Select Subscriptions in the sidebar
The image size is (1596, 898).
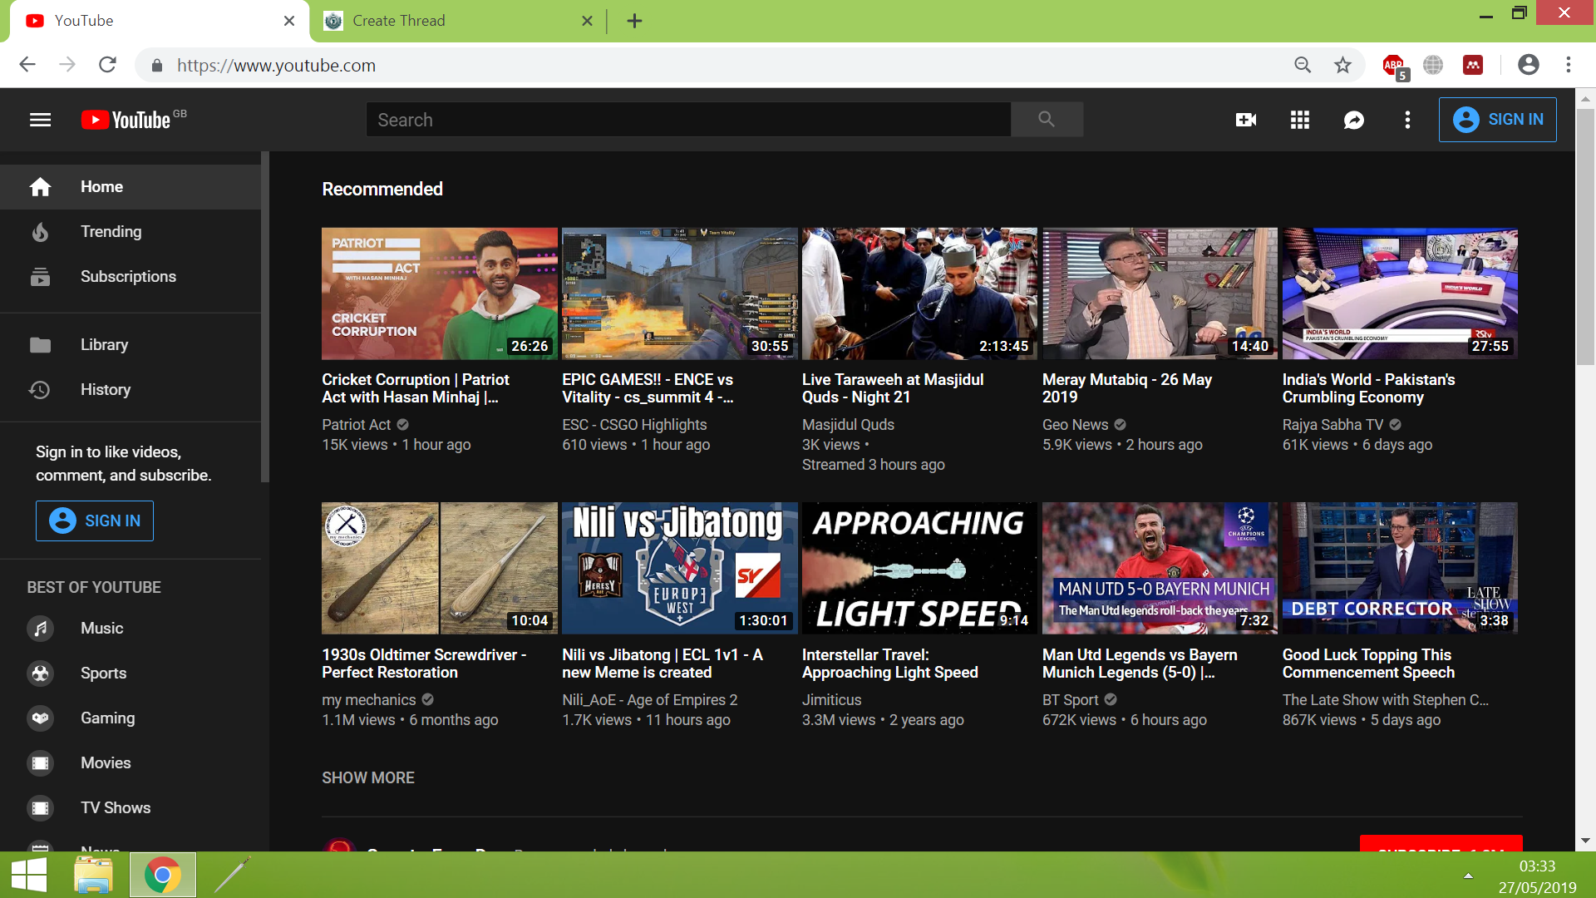[x=131, y=277]
